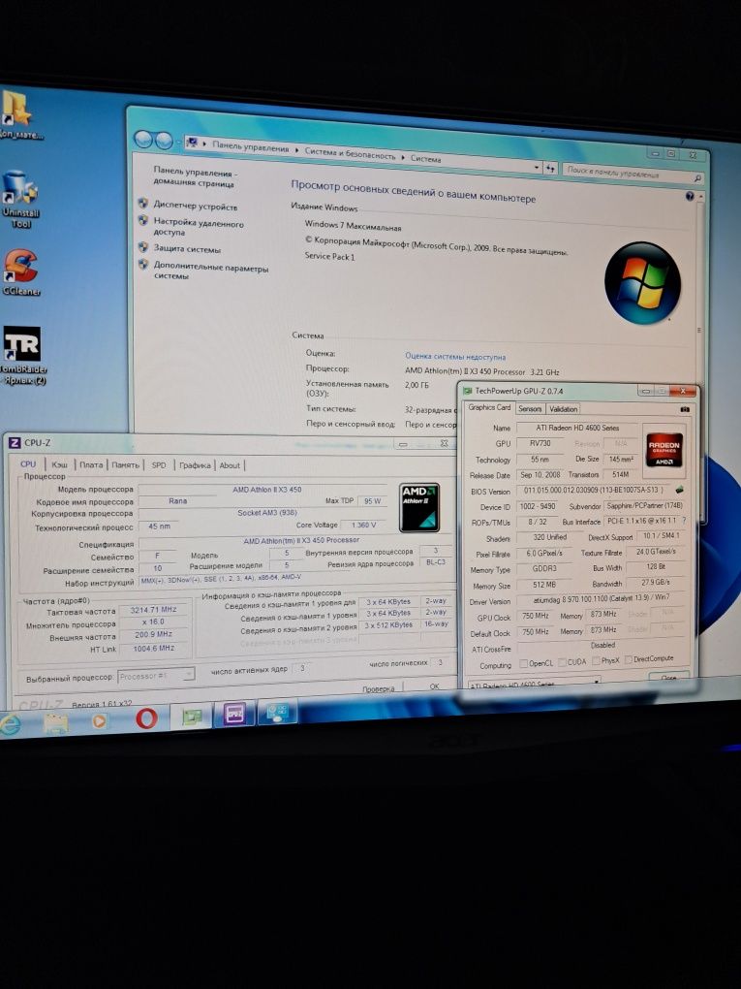Select the Socket AM3 (938) package value
Screen dimensions: 741x989
coord(267,513)
